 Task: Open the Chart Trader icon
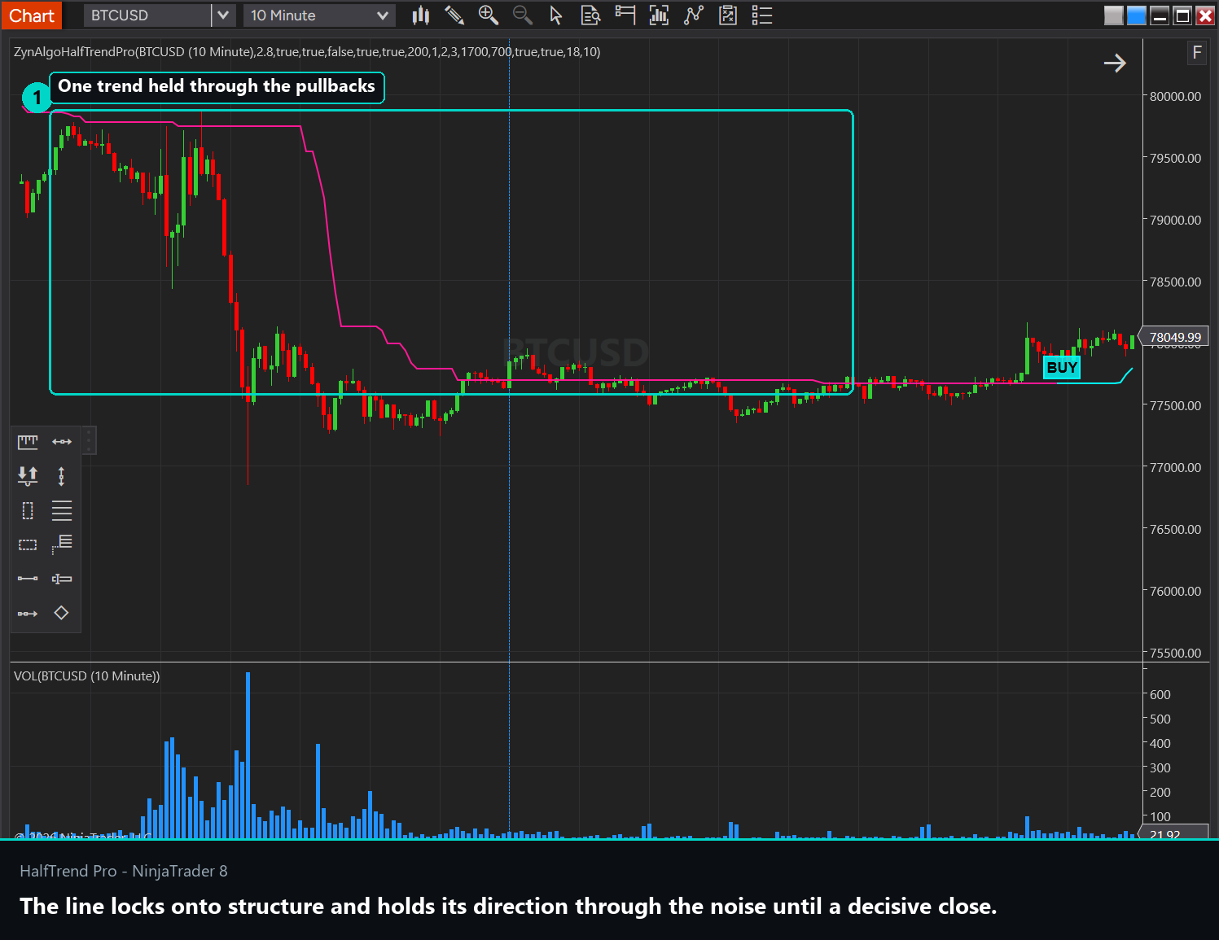click(625, 15)
